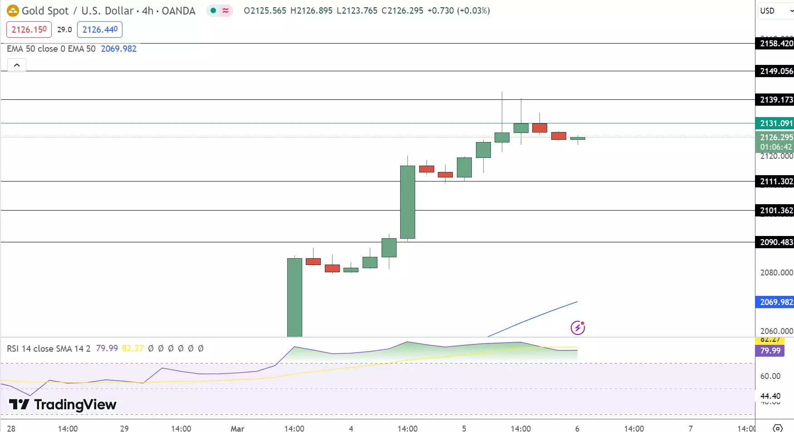The height and width of the screenshot is (432, 794).
Task: Select the EMA 50 close indicator legend
Action: [x=51, y=49]
